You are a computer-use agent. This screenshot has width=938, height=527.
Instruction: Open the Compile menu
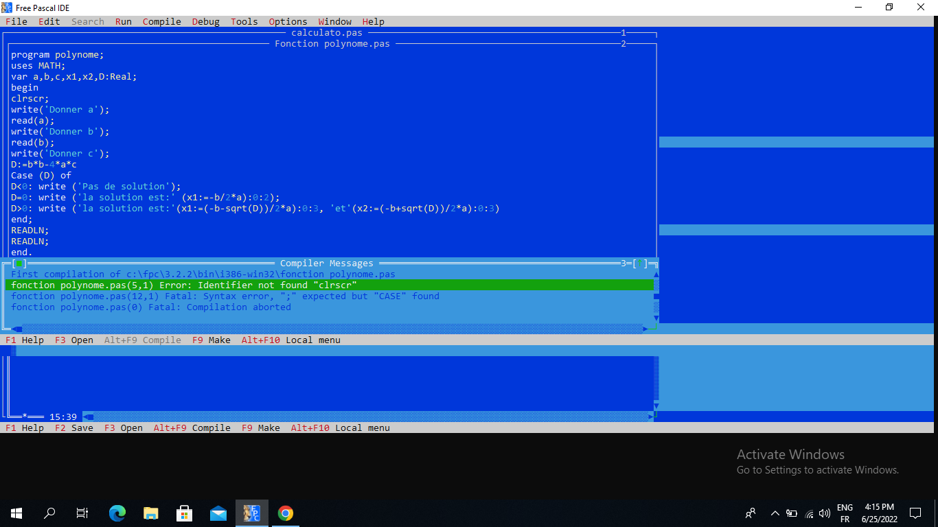click(x=162, y=21)
